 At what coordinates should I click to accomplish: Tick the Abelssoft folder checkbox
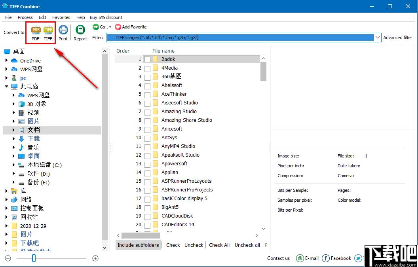click(x=147, y=85)
